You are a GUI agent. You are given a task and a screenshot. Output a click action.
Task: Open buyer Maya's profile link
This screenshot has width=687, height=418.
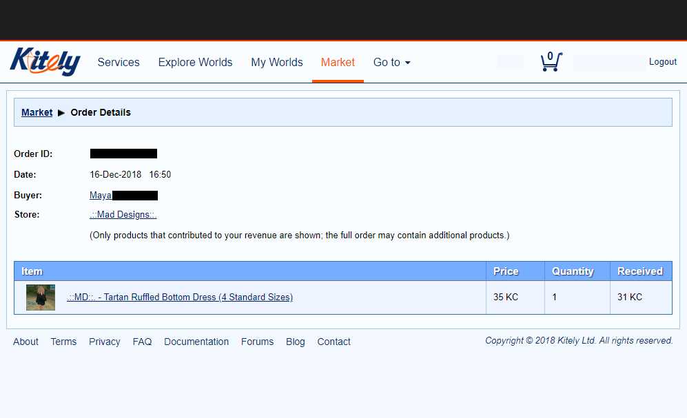point(101,195)
